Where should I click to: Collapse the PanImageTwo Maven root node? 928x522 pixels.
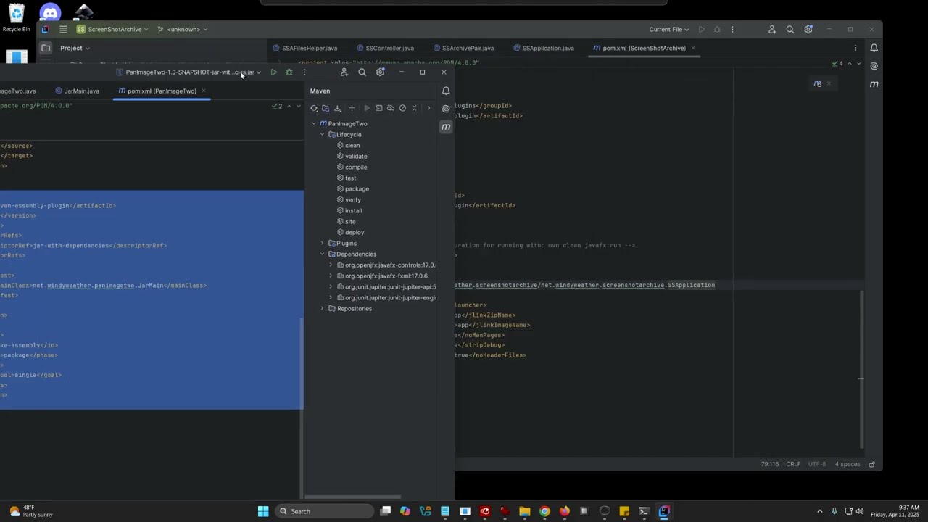[x=314, y=123]
